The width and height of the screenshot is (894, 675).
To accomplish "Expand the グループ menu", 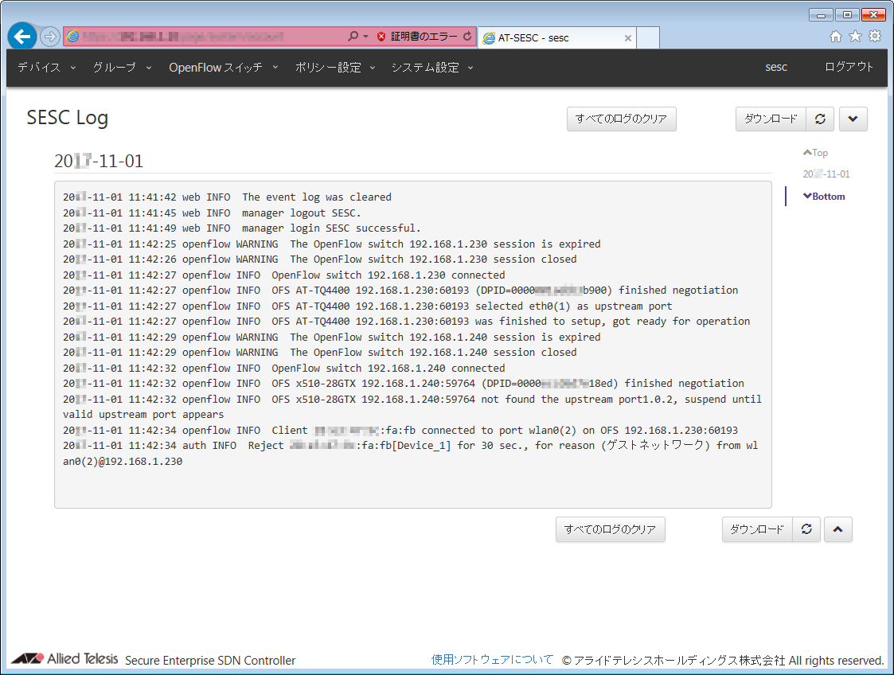I will [x=122, y=68].
